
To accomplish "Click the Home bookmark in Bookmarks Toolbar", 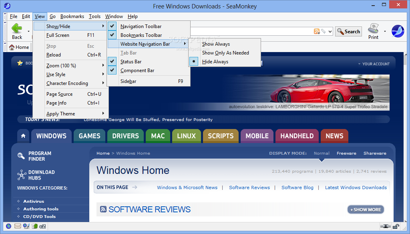I will coord(19,47).
